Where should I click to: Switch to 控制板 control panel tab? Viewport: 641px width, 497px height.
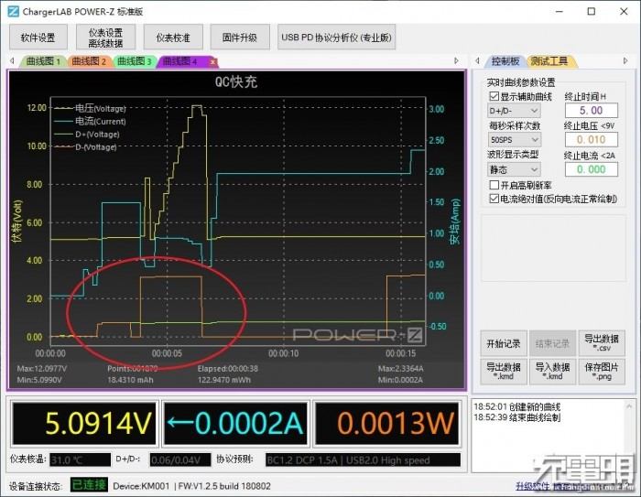tap(505, 61)
